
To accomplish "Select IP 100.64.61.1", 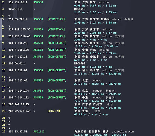I will click(17, 63).
